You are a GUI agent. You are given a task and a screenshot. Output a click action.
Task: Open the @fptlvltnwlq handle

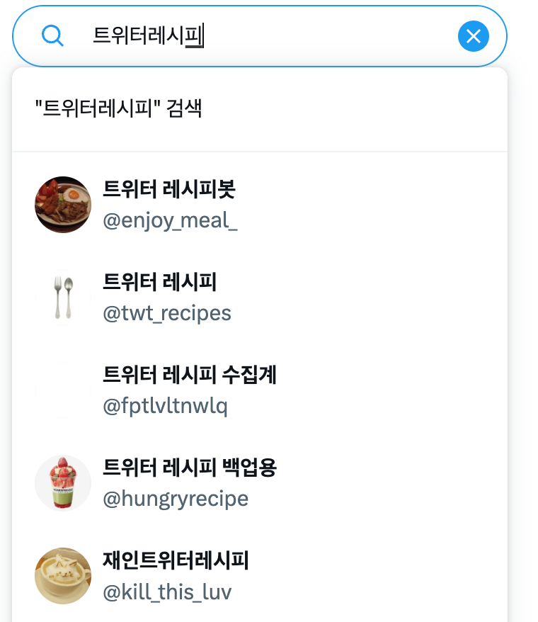pos(166,406)
